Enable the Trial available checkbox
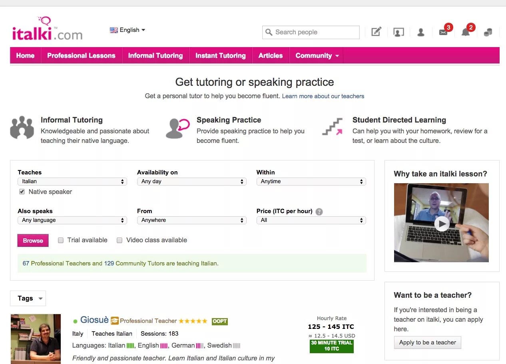 coord(61,240)
